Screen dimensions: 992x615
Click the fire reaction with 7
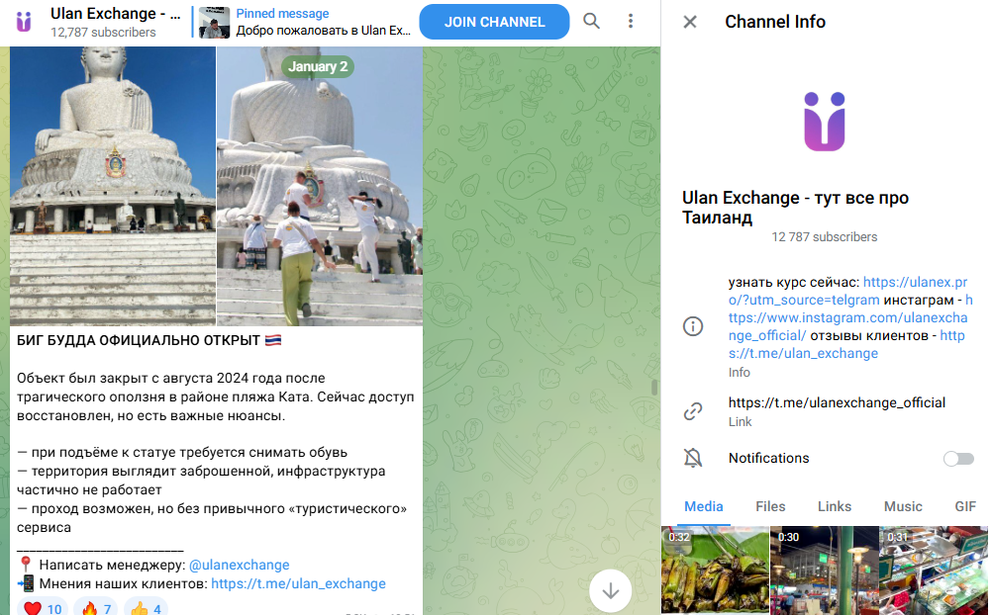point(95,607)
